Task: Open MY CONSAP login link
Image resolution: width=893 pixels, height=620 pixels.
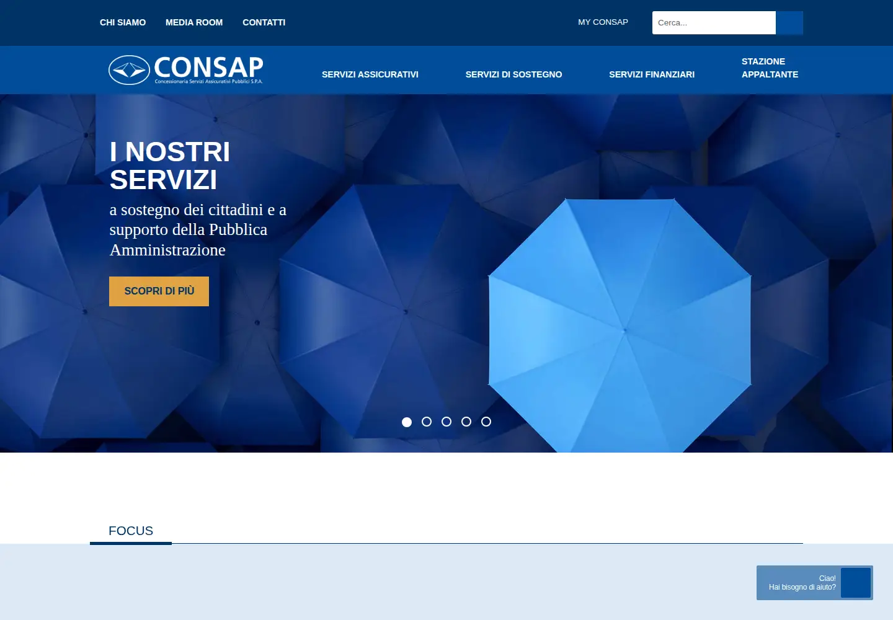Action: click(603, 22)
